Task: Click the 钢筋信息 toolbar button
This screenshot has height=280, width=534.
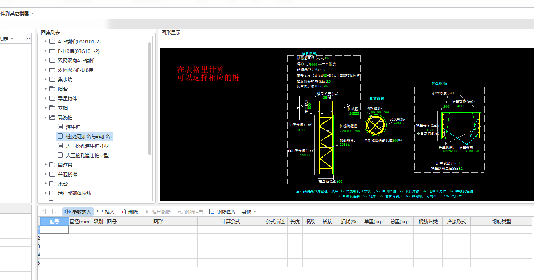Action: (190, 212)
